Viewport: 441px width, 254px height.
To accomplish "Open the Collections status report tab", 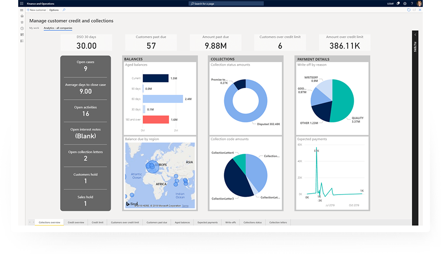I will click(253, 222).
